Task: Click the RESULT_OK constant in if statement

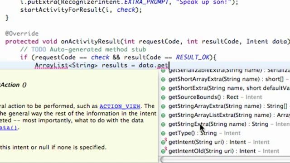Action: click(192, 58)
